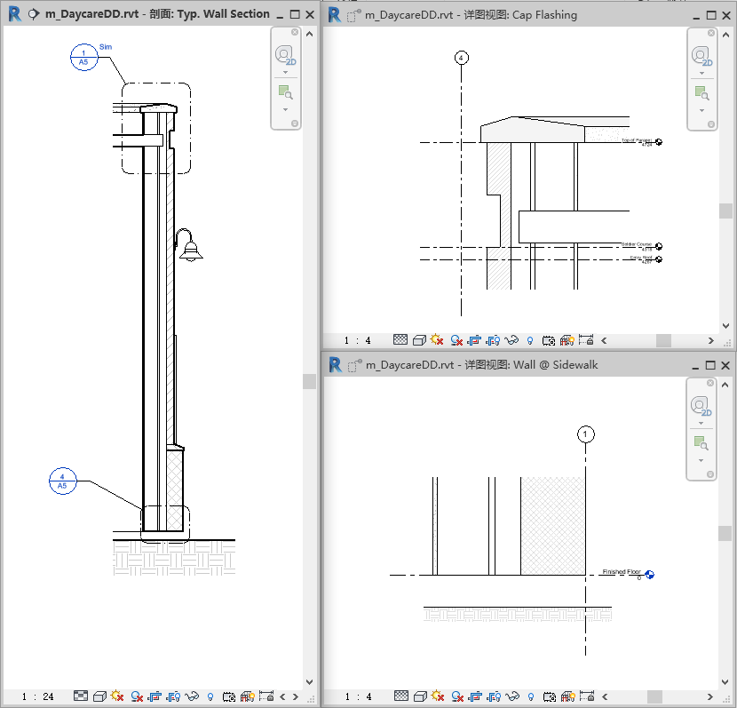The image size is (737, 708).
Task: Expand zoom options arrow in Wall @ Sidewalk view
Action: click(x=701, y=460)
